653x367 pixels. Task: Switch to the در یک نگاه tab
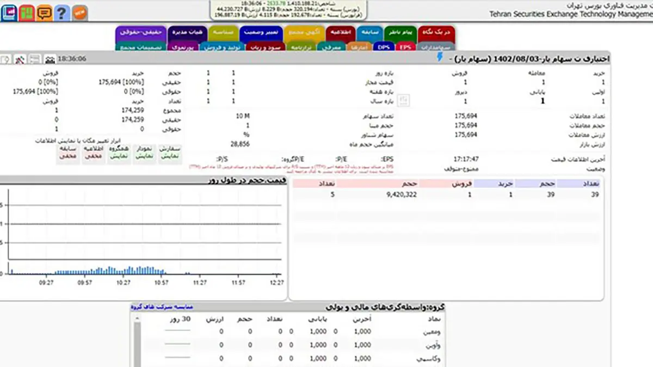tap(436, 33)
